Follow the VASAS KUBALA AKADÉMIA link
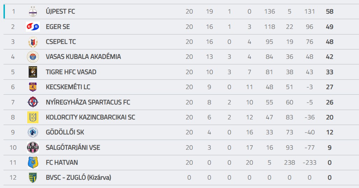Viewport: 359px width, 188px height. (83, 57)
